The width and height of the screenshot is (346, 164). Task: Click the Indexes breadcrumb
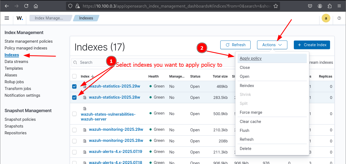86,18
